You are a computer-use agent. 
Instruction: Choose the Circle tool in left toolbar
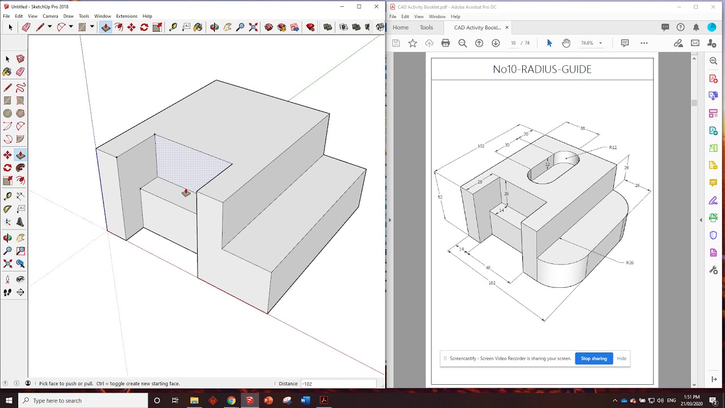[7, 113]
